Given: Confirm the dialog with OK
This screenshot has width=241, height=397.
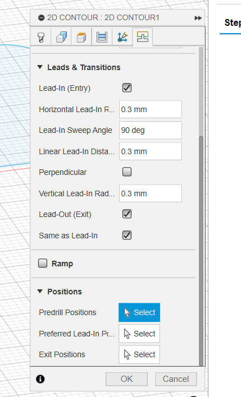Looking at the screenshot, I should click(126, 379).
